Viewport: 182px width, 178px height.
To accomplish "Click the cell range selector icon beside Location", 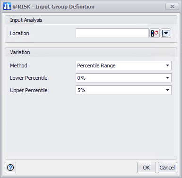I will [155, 33].
